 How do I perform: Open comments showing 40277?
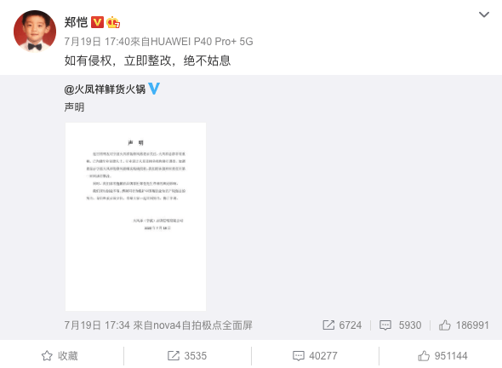pos(315,355)
